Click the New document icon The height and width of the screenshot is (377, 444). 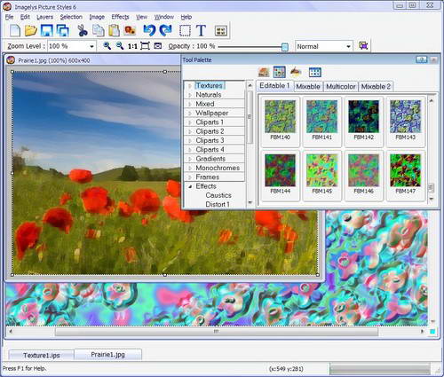pos(15,30)
